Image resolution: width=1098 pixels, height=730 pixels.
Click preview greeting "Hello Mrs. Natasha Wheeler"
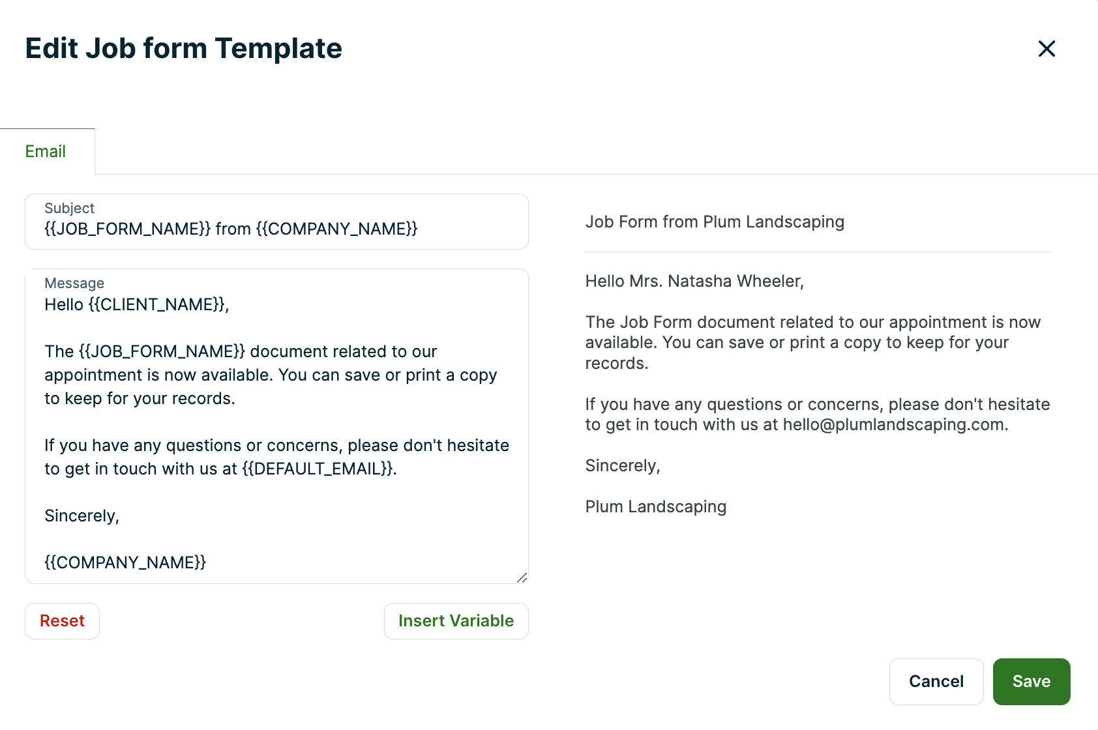pos(694,282)
